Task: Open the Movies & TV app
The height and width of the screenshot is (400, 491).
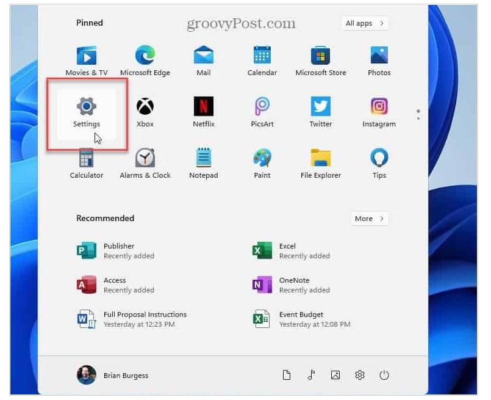Action: click(87, 62)
